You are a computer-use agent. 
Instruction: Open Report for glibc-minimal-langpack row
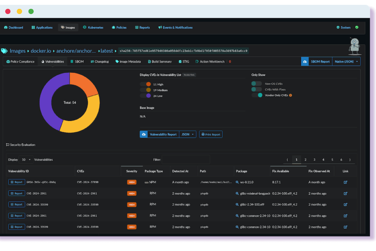17,193
